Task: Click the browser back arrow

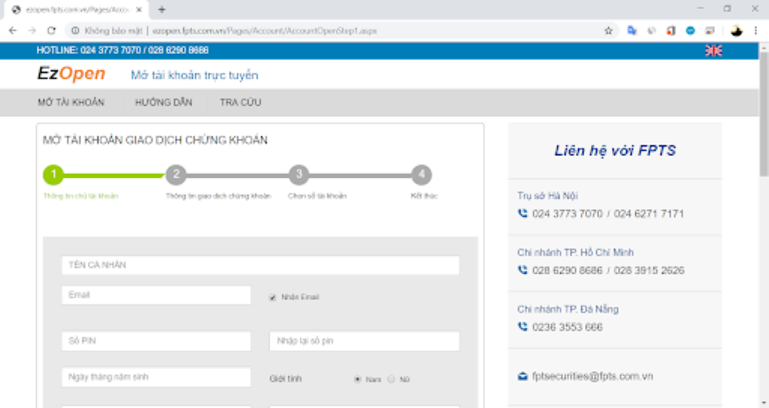Action: coord(12,30)
